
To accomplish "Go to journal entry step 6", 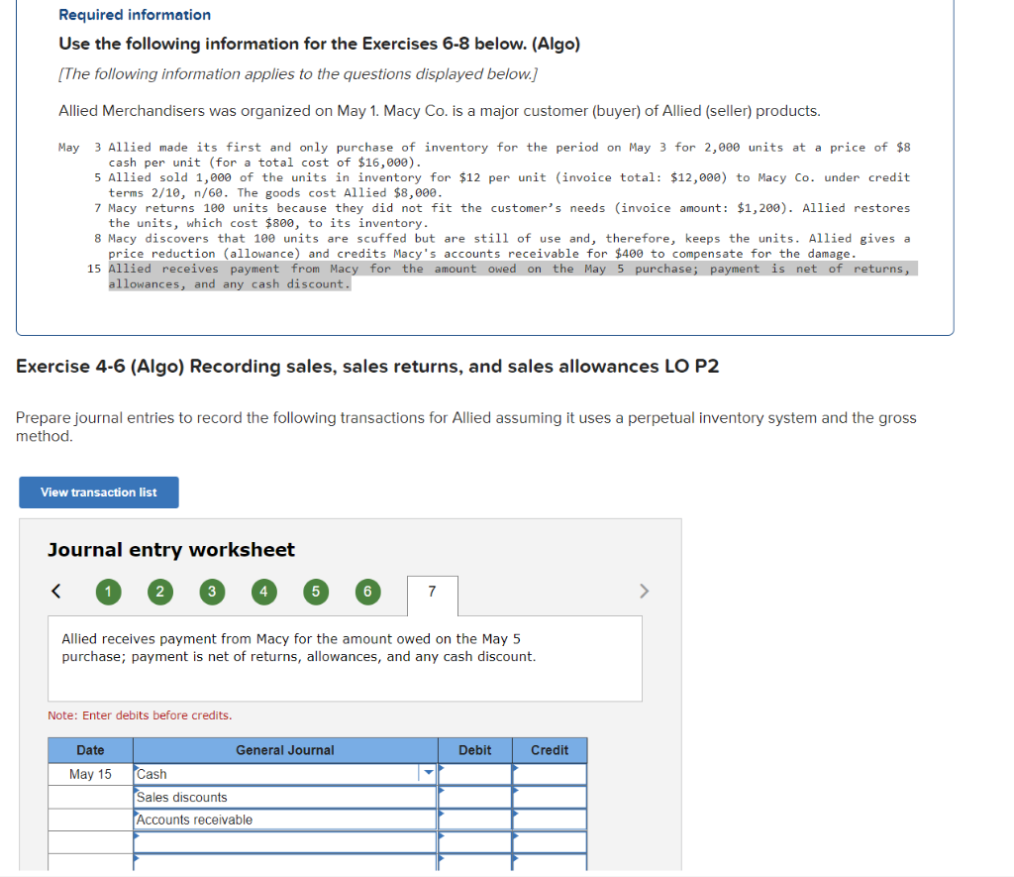I will [368, 592].
